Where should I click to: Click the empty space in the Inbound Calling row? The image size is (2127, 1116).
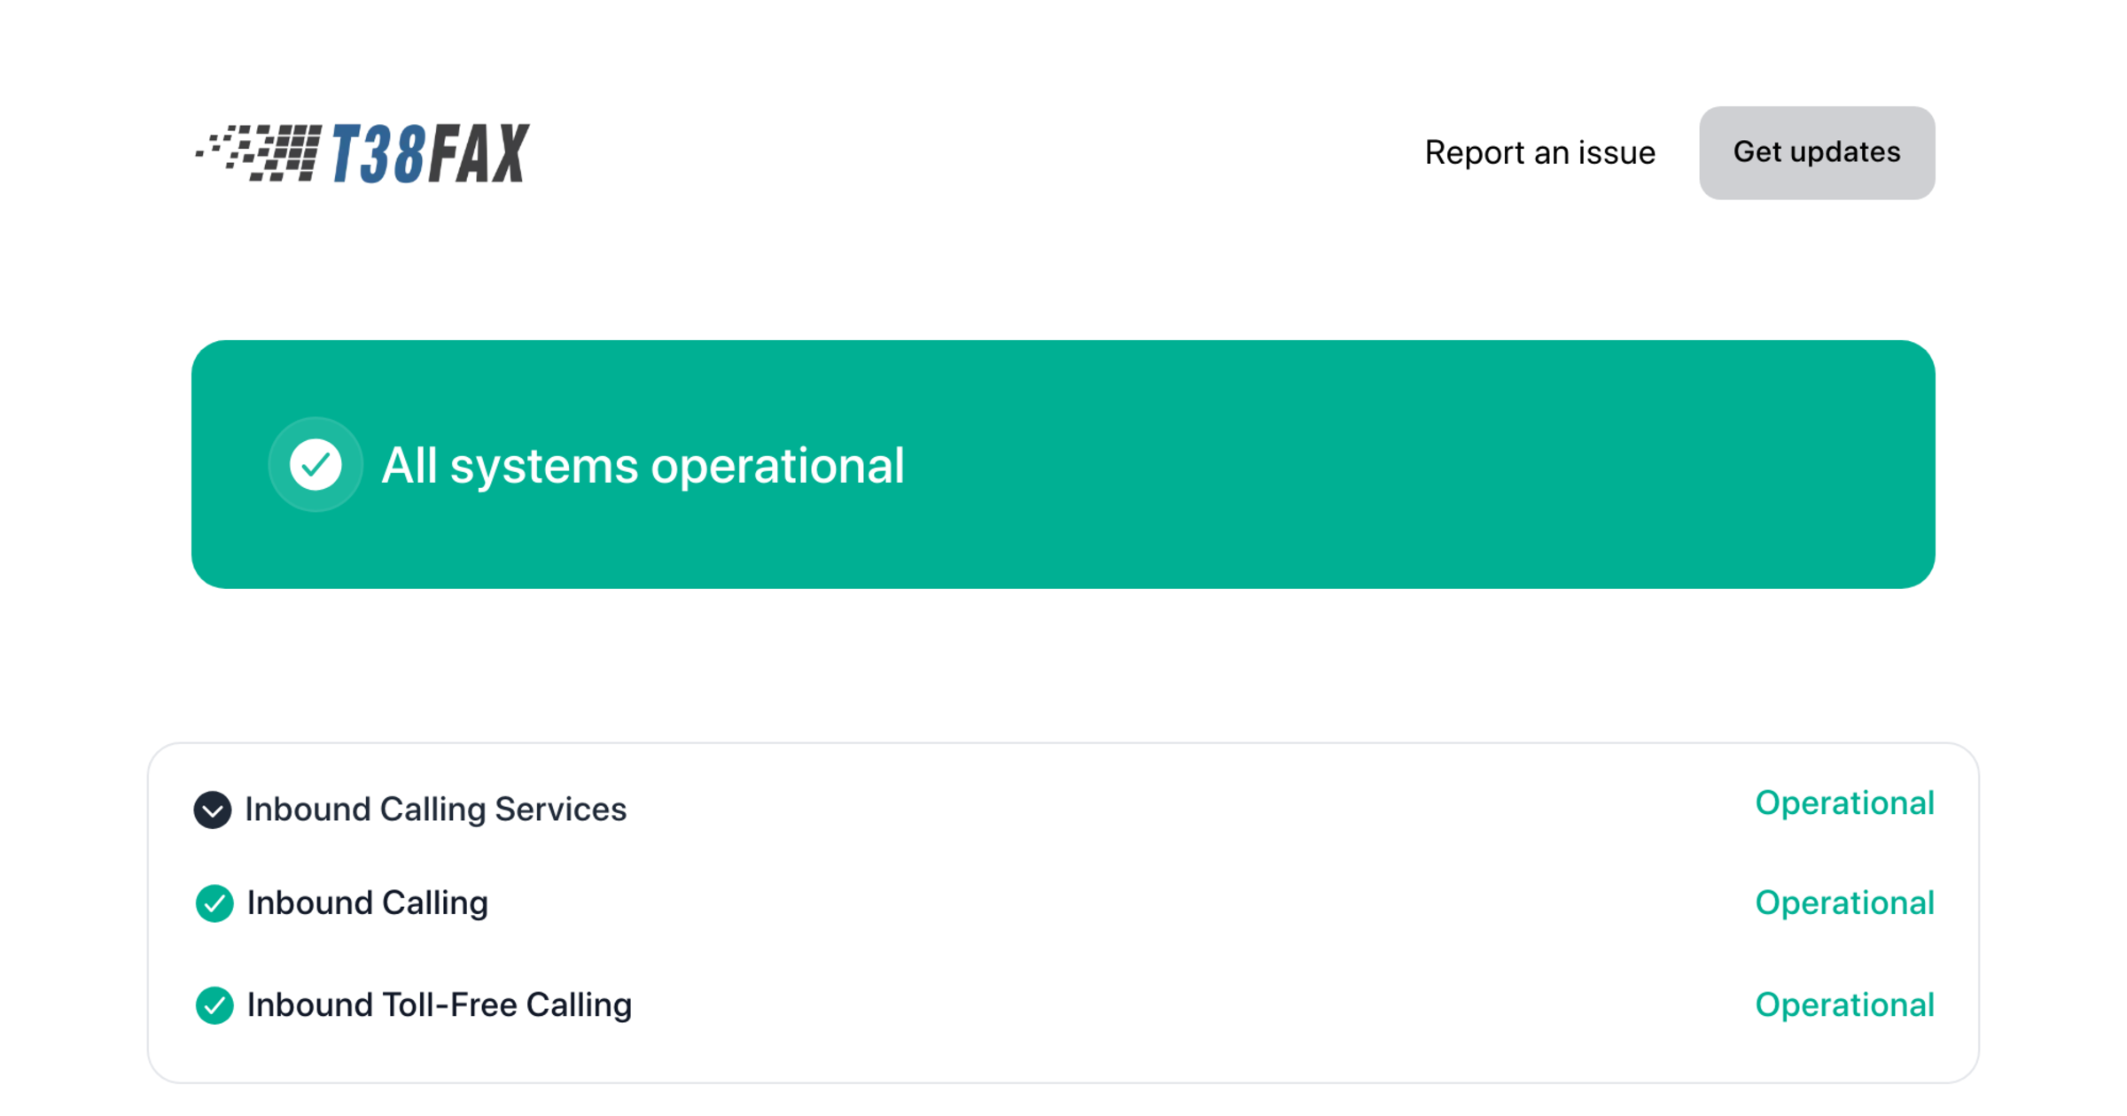1063,903
